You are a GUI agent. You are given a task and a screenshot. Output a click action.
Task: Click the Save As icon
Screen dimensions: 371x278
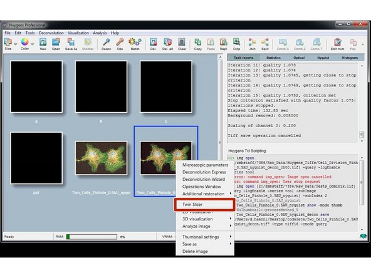tap(71, 44)
